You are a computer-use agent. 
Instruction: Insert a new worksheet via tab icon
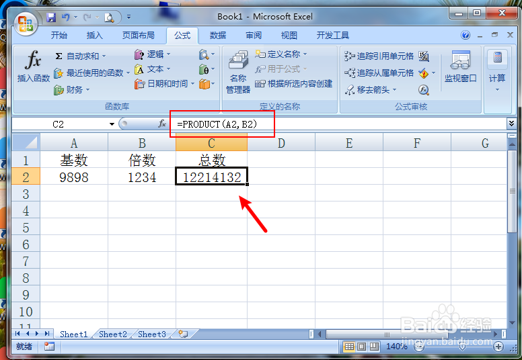point(183,334)
